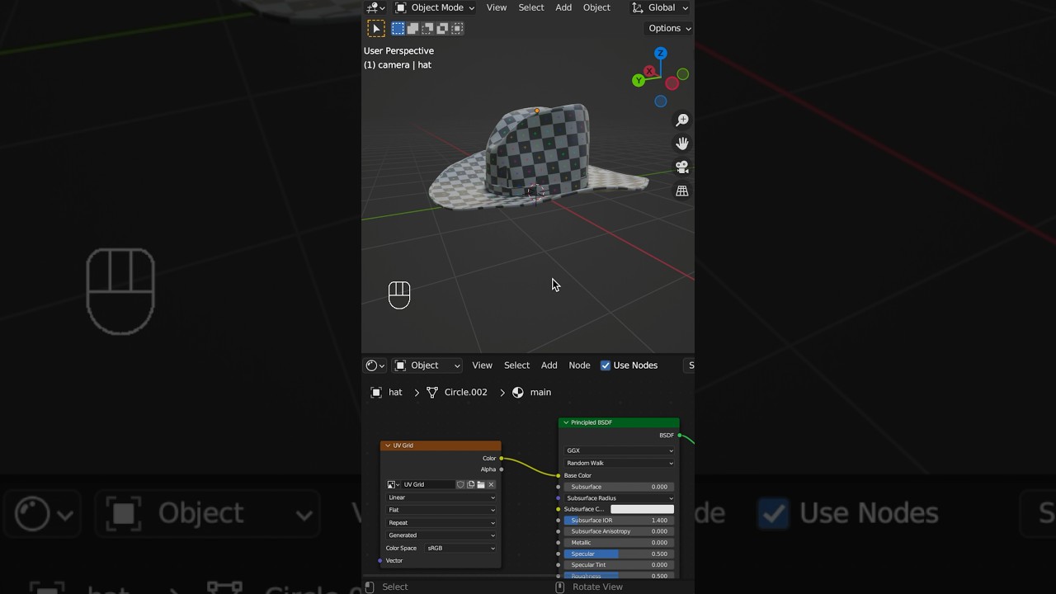This screenshot has height=594, width=1056.
Task: Click the viewport zoom magnifier icon
Action: pos(682,120)
